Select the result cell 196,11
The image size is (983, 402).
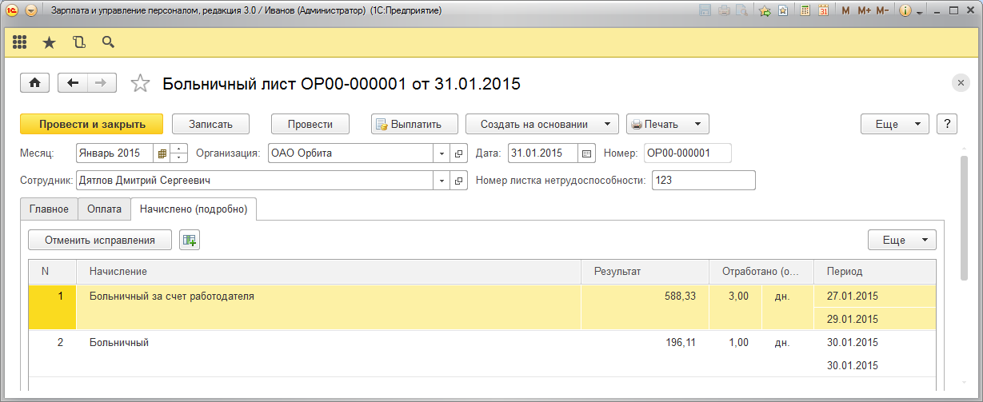[x=645, y=342]
